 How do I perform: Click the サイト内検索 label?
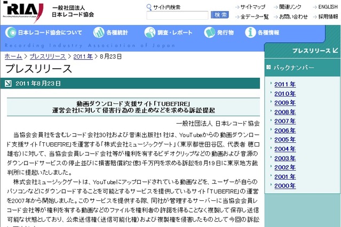[167, 7]
